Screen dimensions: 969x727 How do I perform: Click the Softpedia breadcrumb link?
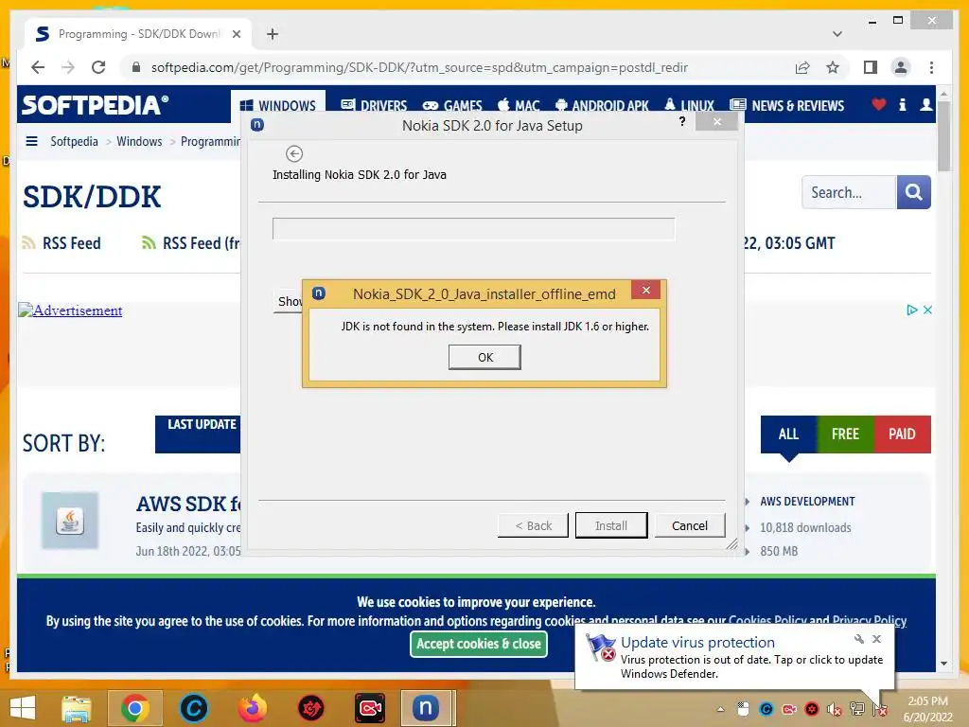pos(74,141)
